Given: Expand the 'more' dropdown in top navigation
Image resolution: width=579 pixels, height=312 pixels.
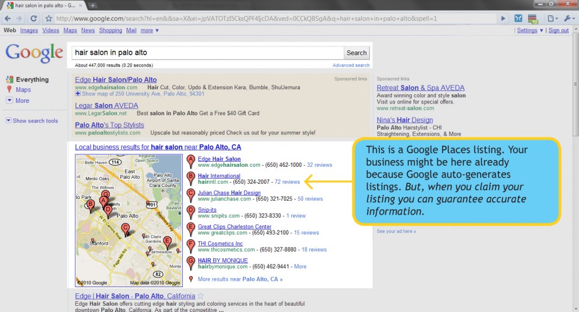Looking at the screenshot, I should click(149, 31).
